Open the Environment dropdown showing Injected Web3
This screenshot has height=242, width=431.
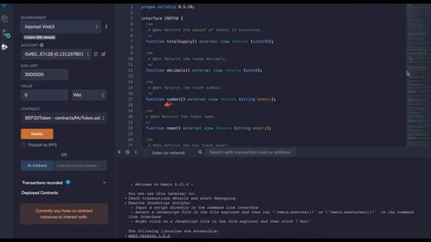61,27
